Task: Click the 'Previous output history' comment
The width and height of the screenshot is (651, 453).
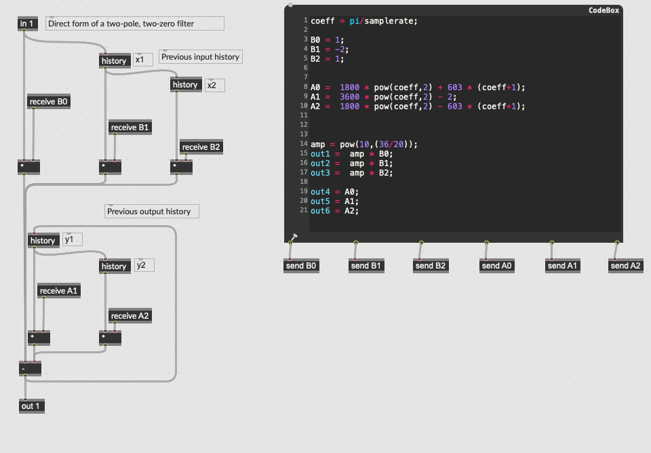Action: coord(151,212)
